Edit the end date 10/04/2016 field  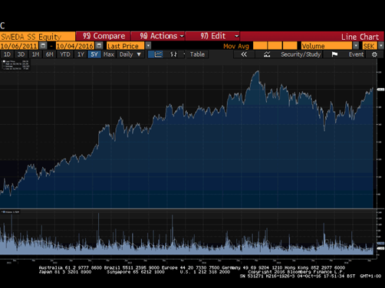click(x=75, y=46)
